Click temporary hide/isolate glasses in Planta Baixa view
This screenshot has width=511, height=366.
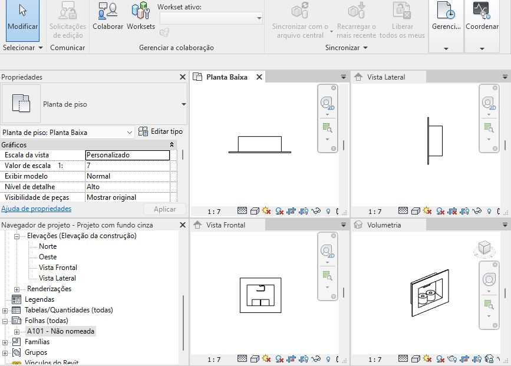[315, 211]
